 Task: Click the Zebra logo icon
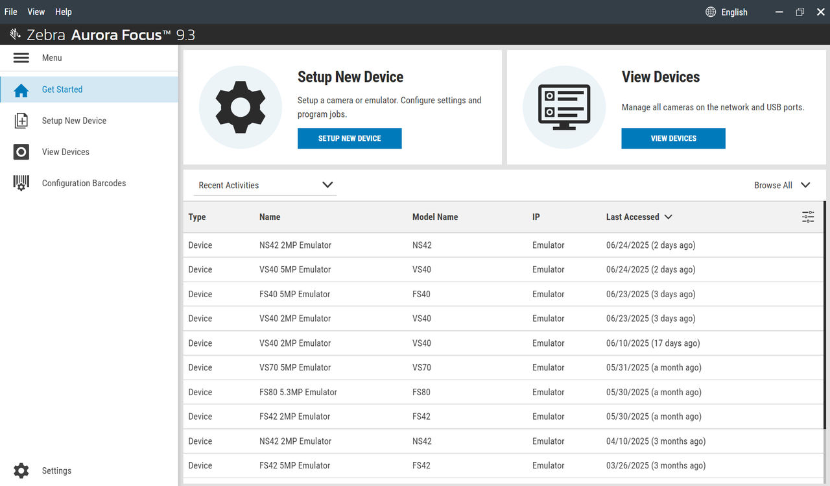tap(16, 34)
